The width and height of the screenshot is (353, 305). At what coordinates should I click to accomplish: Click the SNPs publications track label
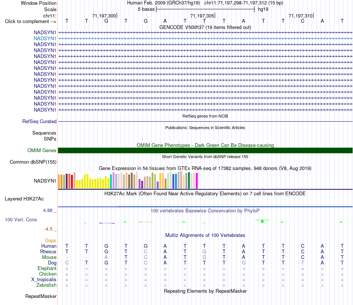point(50,139)
